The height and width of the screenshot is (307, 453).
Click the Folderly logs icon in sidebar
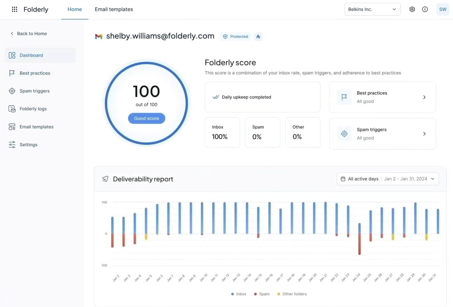tap(12, 109)
